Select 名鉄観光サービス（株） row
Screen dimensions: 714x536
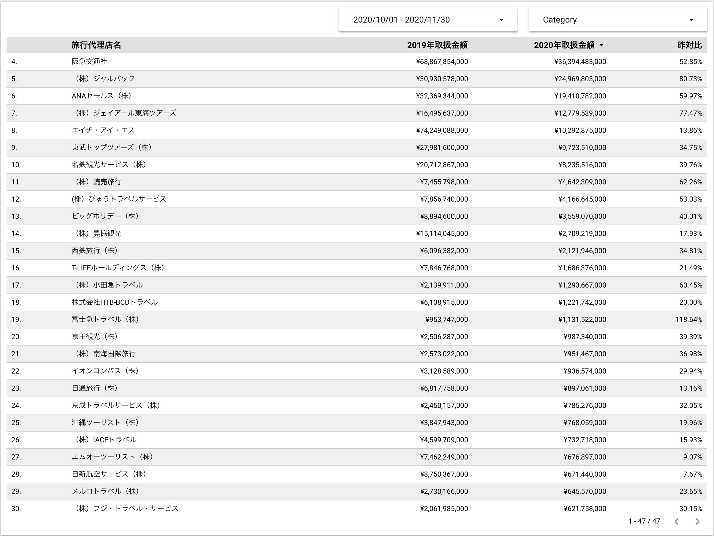(357, 165)
